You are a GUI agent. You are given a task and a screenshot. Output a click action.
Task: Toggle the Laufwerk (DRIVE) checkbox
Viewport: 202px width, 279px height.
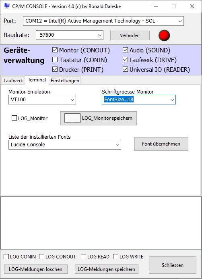click(125, 60)
